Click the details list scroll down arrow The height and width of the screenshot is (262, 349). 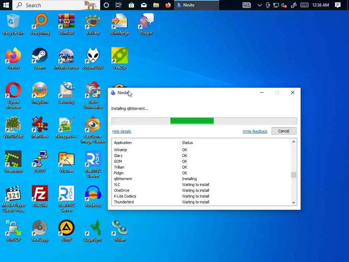(x=293, y=203)
